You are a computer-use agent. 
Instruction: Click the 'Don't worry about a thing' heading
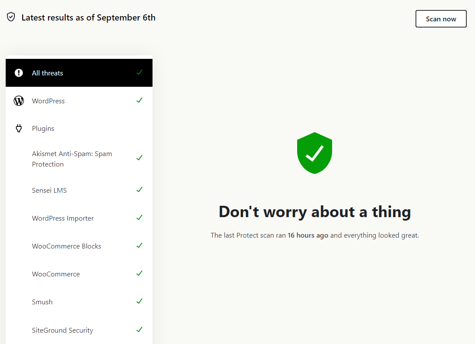pos(314,211)
